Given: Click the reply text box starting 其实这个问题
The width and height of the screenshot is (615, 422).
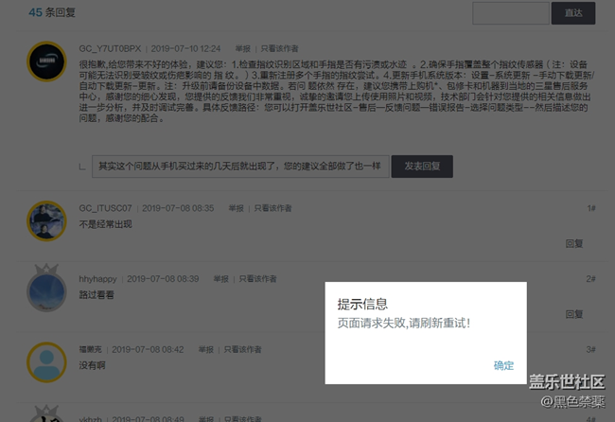Looking at the screenshot, I should [240, 167].
